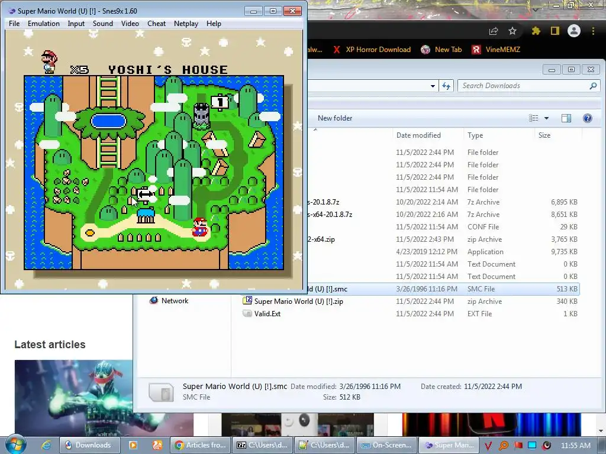Open the Emulation menu in Snes9x
Image resolution: width=606 pixels, height=454 pixels.
[x=44, y=24]
